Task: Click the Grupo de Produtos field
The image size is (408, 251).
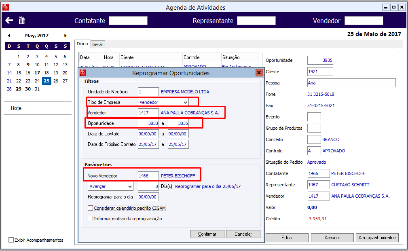Action: pyautogui.click(x=314, y=128)
